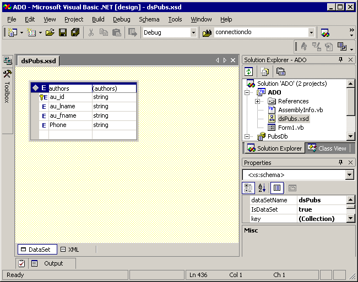The image size is (358, 282).
Task: Click the Properties grid scroll-down arrow
Action: 350,218
